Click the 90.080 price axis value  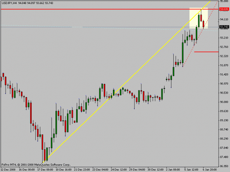[x=224, y=102]
